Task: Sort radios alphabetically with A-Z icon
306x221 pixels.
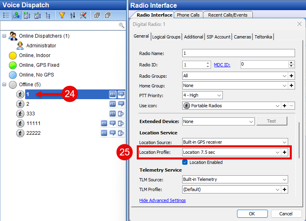Action: click(73, 15)
